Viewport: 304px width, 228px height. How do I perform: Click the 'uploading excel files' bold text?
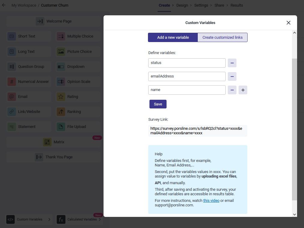219,176
